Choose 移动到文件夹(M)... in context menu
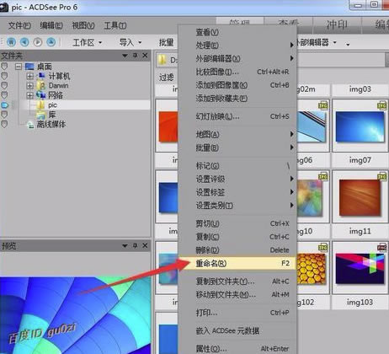389x354 pixels. click(237, 294)
